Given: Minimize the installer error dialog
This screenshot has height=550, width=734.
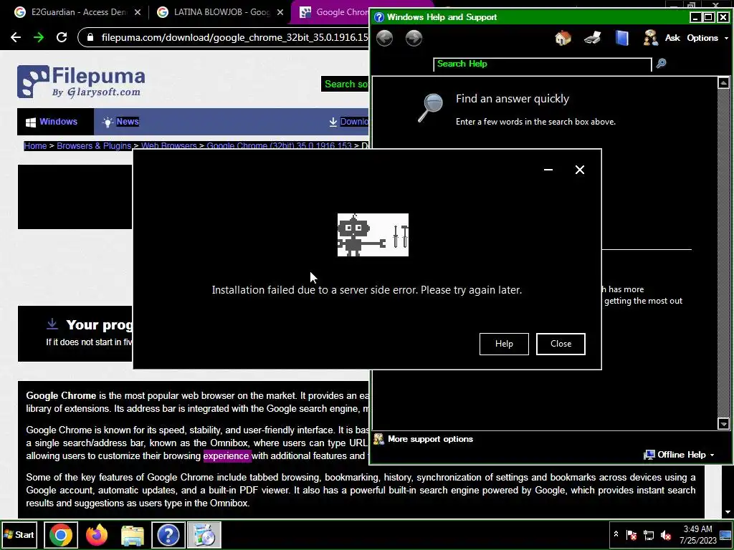Looking at the screenshot, I should pos(548,170).
